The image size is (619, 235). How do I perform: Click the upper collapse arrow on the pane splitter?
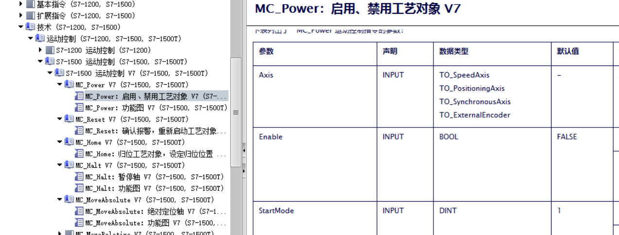[x=244, y=151]
